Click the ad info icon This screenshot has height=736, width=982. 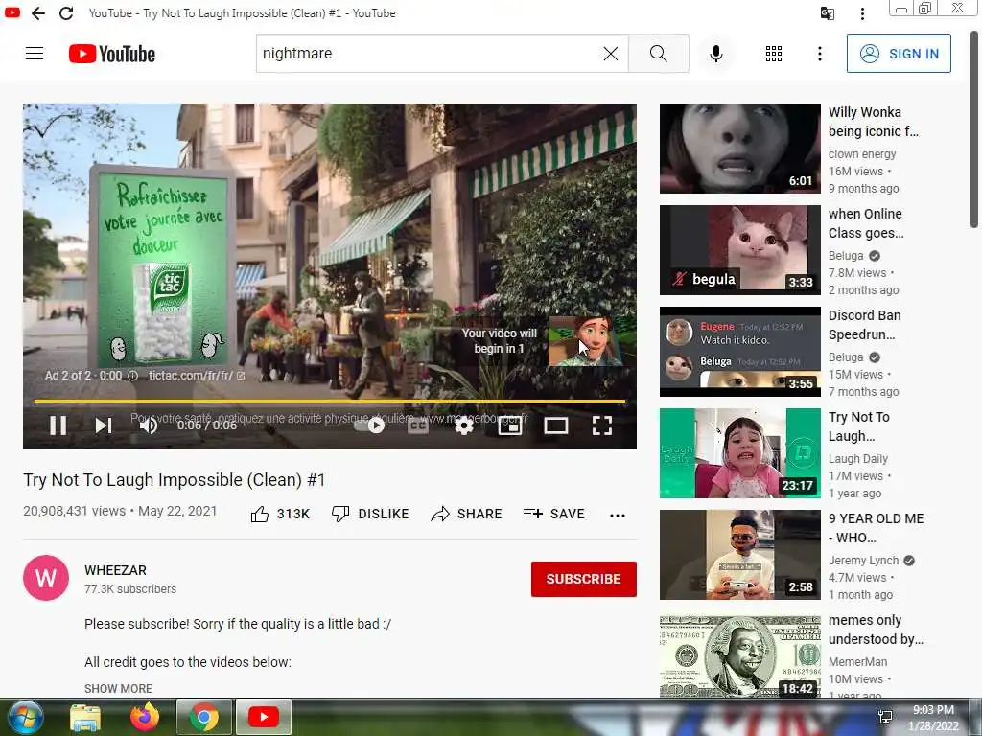[x=132, y=376]
